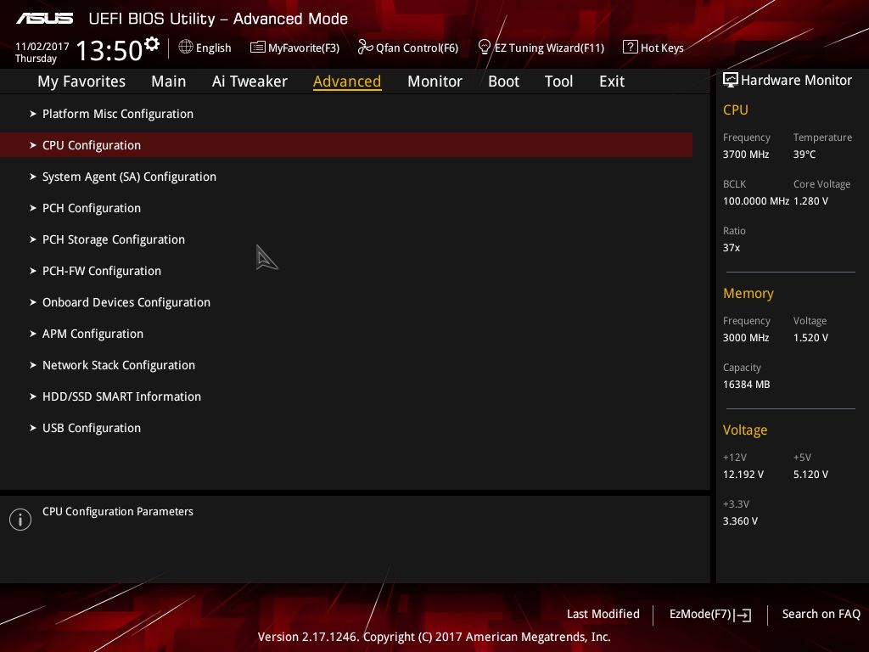Select the Advanced tab
This screenshot has width=869, height=652.
click(347, 81)
